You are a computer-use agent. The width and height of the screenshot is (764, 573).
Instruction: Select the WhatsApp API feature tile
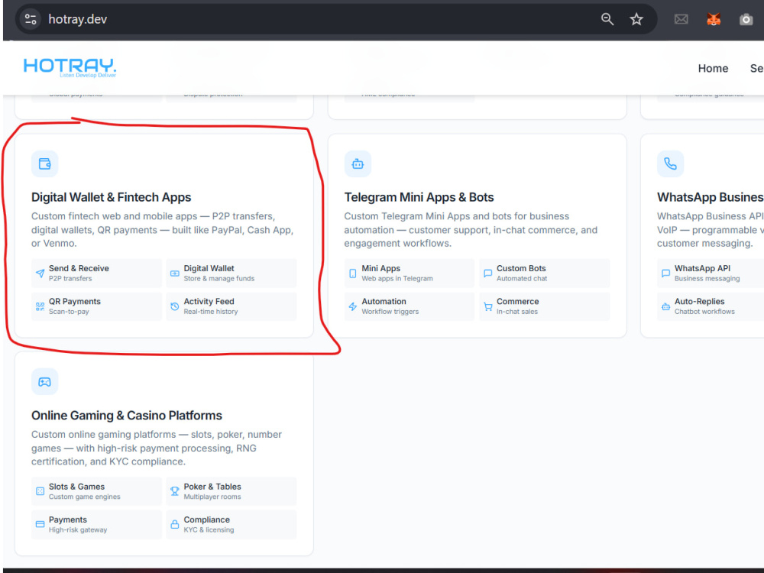tap(711, 274)
